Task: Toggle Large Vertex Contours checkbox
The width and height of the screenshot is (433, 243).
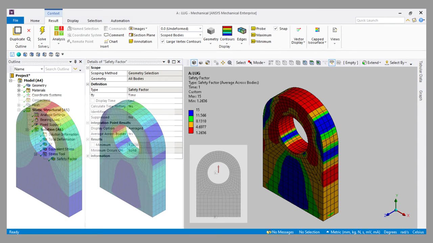Action: 163,42
